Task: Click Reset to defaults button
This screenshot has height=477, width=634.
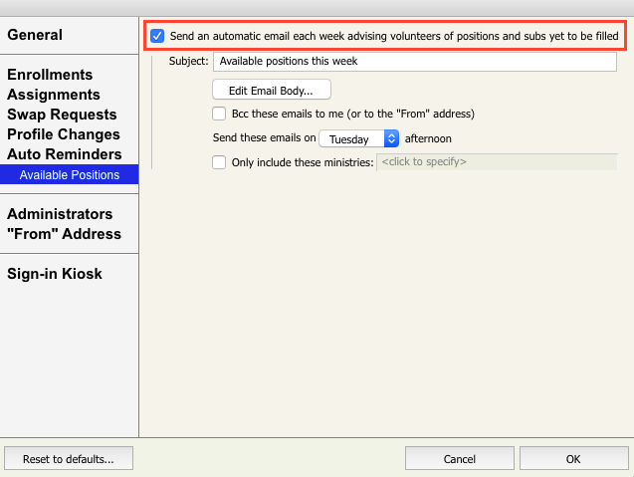Action: tap(69, 459)
